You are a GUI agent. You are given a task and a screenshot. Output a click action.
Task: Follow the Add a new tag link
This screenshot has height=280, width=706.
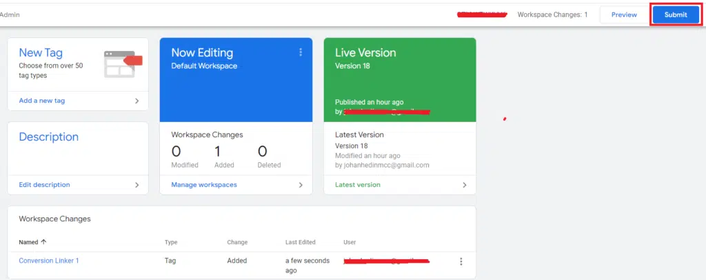42,101
